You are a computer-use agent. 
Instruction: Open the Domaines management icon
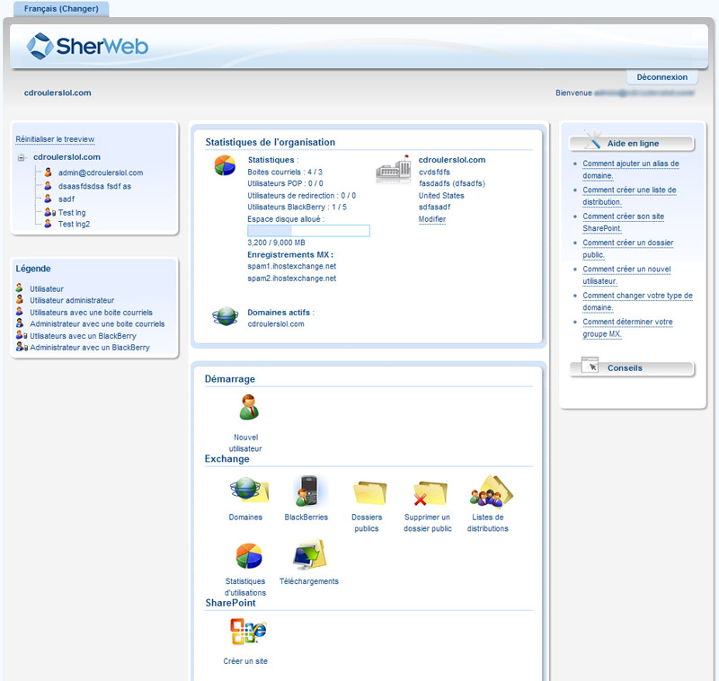pos(245,492)
